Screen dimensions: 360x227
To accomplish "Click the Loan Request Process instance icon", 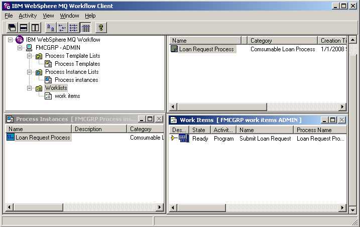I will pyautogui.click(x=11, y=138).
